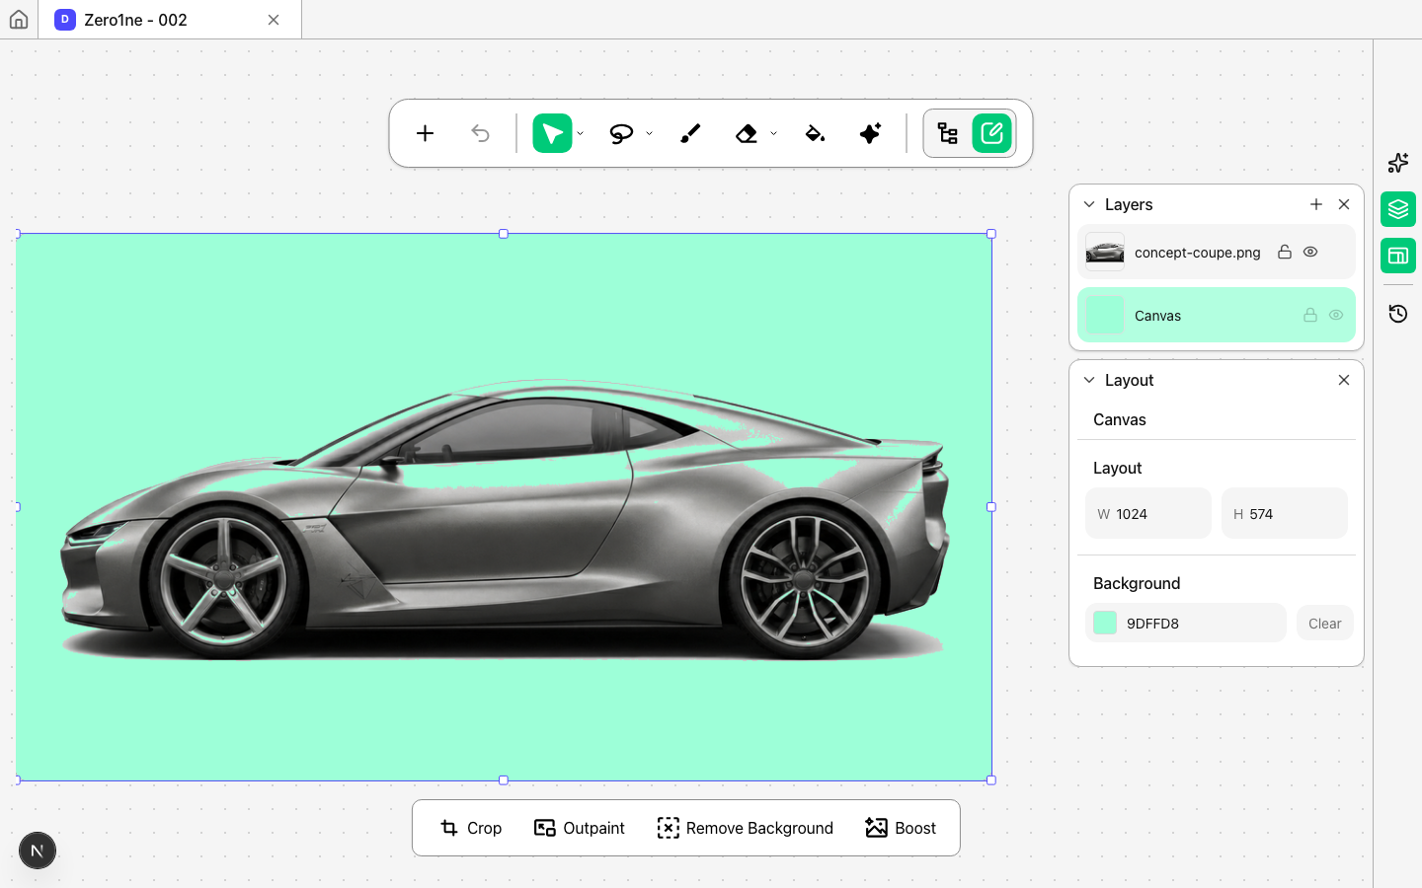Select the eraser tool
Viewport: 1422px width, 888px height.
click(747, 133)
